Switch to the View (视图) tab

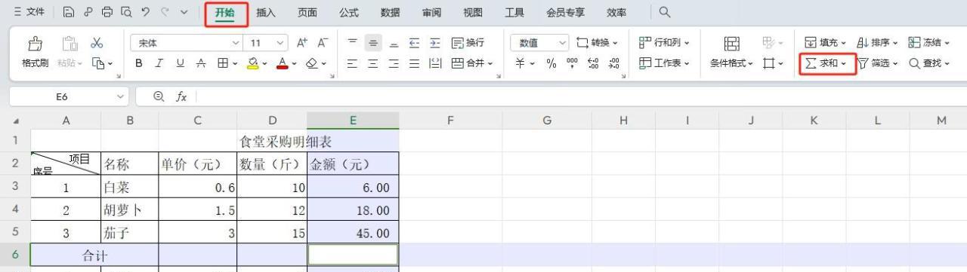point(473,13)
